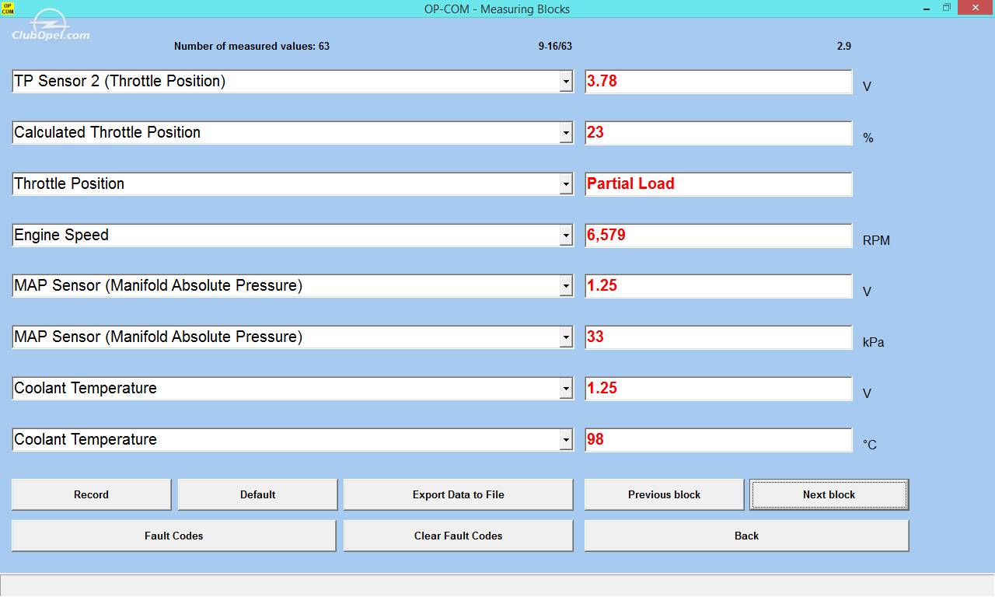Image resolution: width=995 pixels, height=597 pixels.
Task: Start recording with the Record button
Action: click(x=92, y=494)
